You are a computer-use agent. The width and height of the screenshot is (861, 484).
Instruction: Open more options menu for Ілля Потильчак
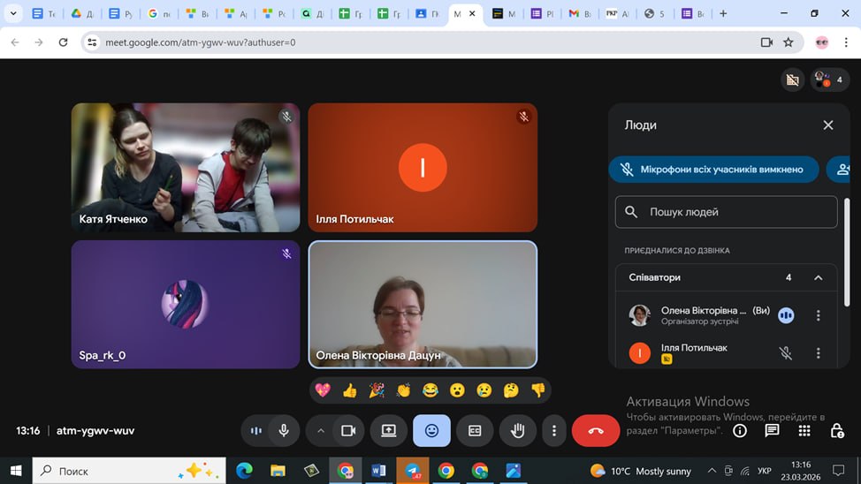click(x=818, y=353)
